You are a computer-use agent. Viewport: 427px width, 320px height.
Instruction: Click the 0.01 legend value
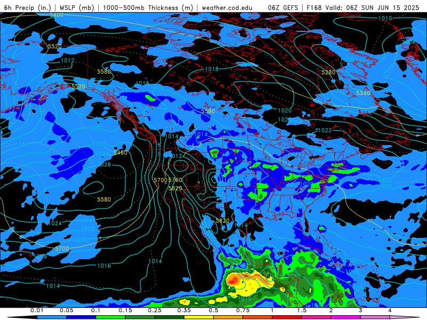pos(37,310)
